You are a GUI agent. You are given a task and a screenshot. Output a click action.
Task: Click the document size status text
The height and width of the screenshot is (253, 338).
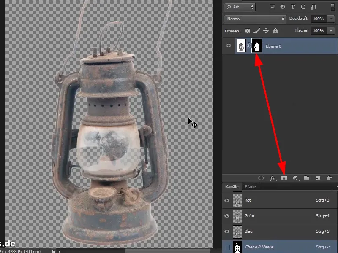pyautogui.click(x=20, y=251)
